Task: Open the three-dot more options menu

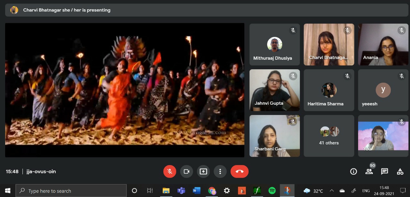Action: (x=220, y=171)
